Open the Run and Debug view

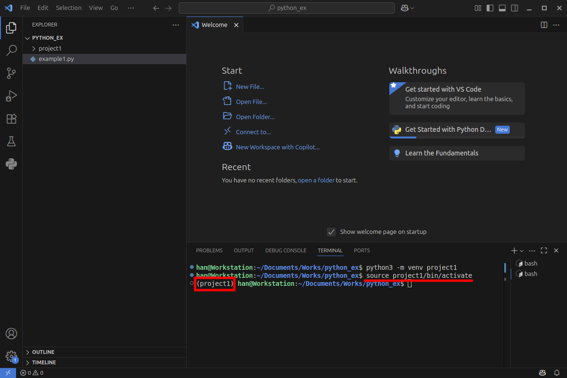(11, 96)
